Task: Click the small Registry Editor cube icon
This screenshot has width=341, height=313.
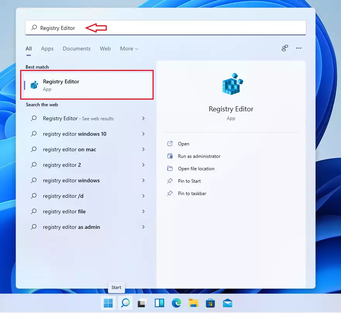Action: (34, 85)
